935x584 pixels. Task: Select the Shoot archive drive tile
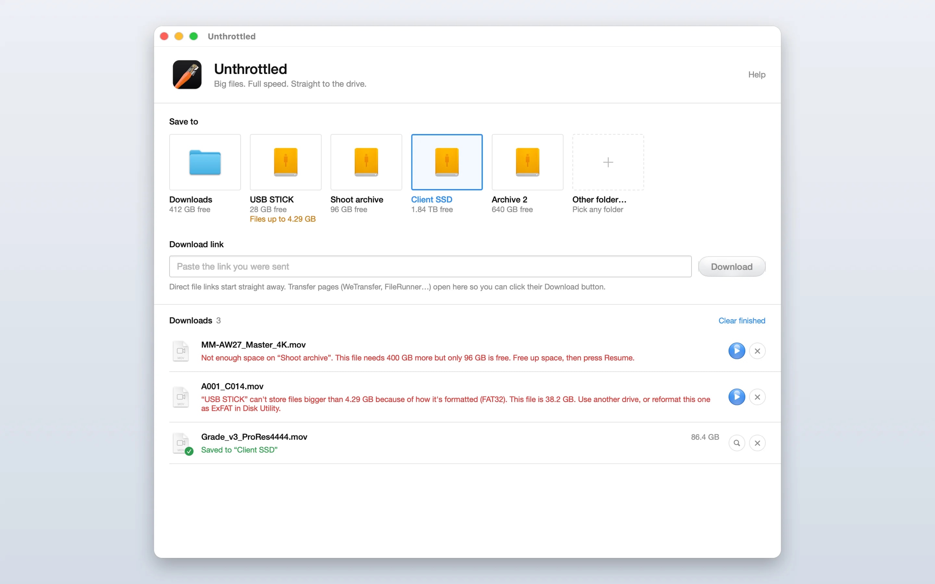(x=366, y=162)
